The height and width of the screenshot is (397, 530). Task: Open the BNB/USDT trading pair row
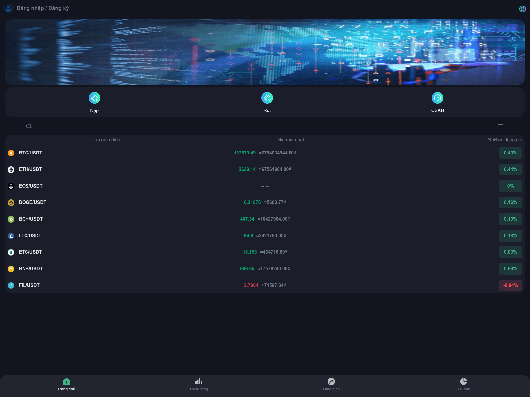[x=264, y=269]
